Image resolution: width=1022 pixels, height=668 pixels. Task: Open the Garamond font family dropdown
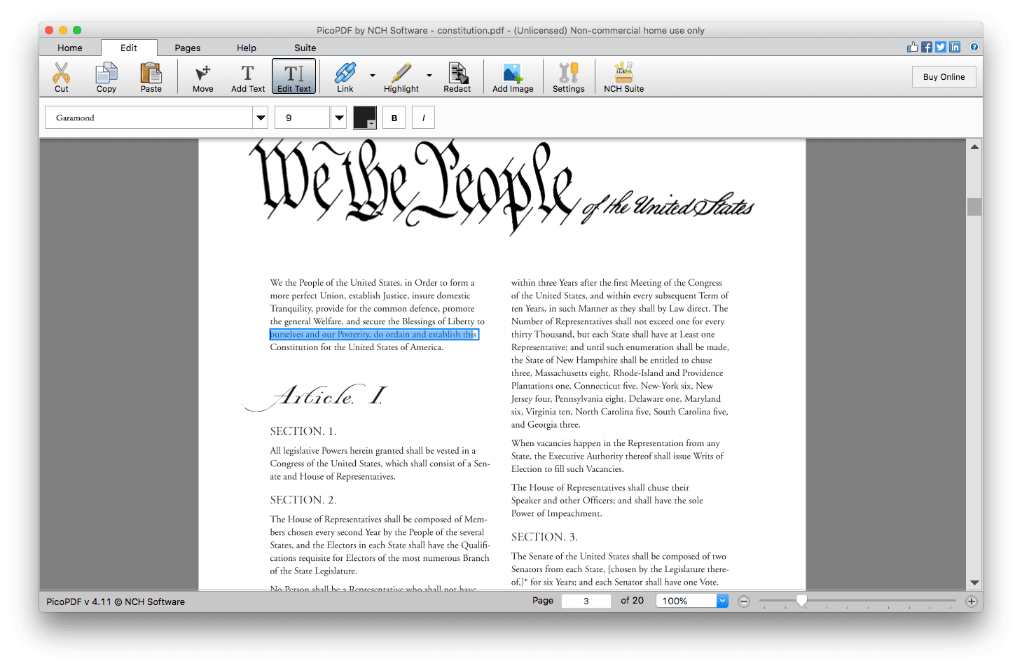pos(260,117)
